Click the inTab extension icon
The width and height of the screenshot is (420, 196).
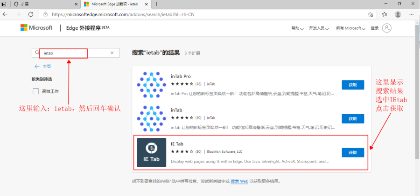(x=151, y=118)
